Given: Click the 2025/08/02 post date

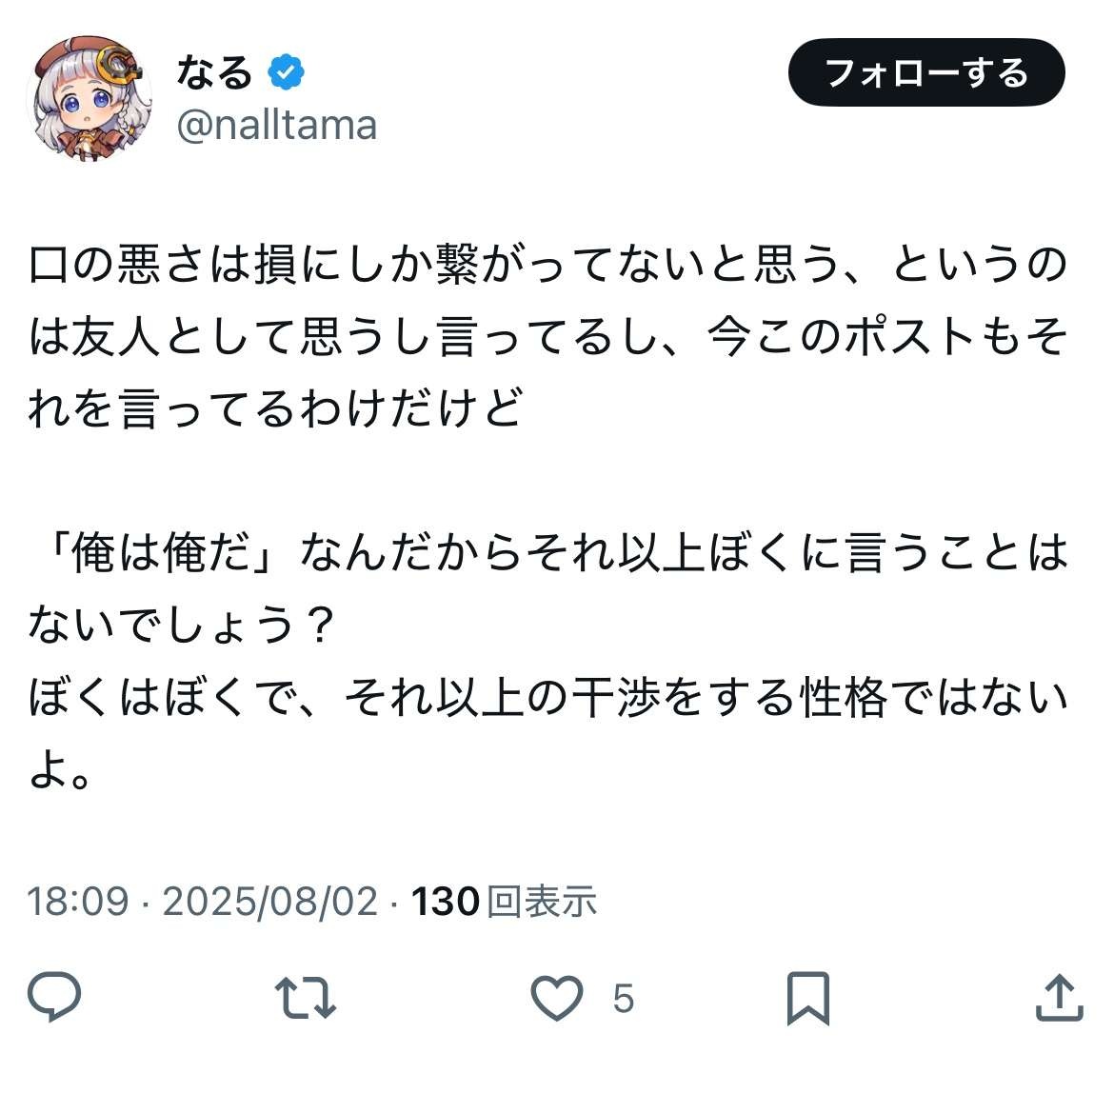Looking at the screenshot, I should point(270,901).
